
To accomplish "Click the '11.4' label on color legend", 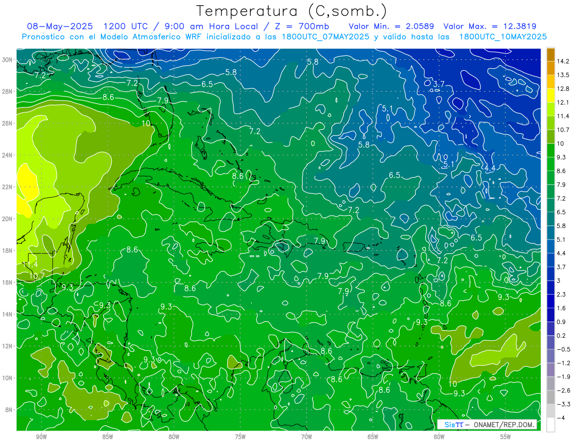I will point(562,116).
